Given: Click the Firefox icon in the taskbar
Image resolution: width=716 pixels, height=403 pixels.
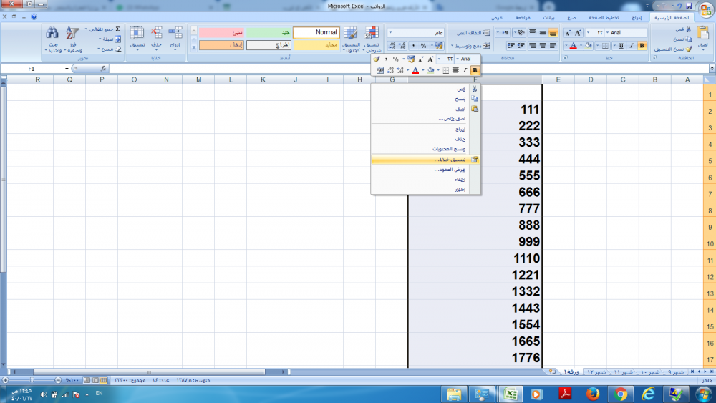Looking at the screenshot, I should [x=592, y=393].
